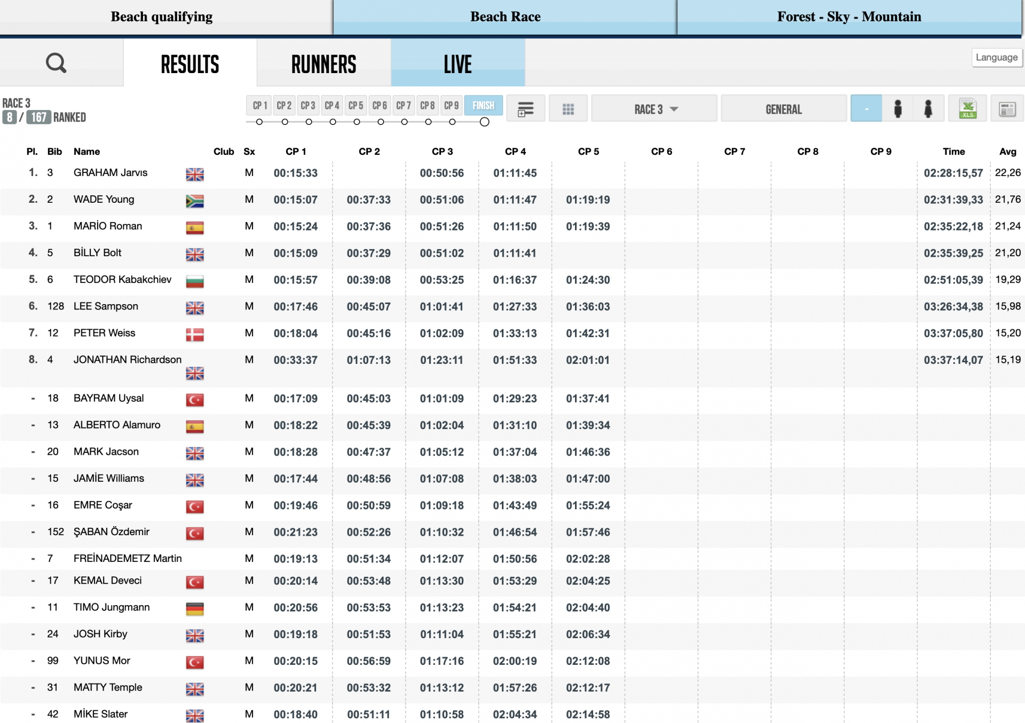Click UK flag of GRAHAM Jarvis
This screenshot has height=723, width=1025.
(195, 174)
